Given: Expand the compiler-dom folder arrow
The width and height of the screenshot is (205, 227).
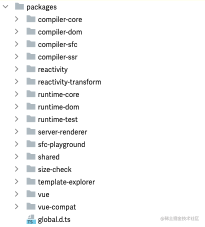Looking at the screenshot, I should click(x=16, y=31).
